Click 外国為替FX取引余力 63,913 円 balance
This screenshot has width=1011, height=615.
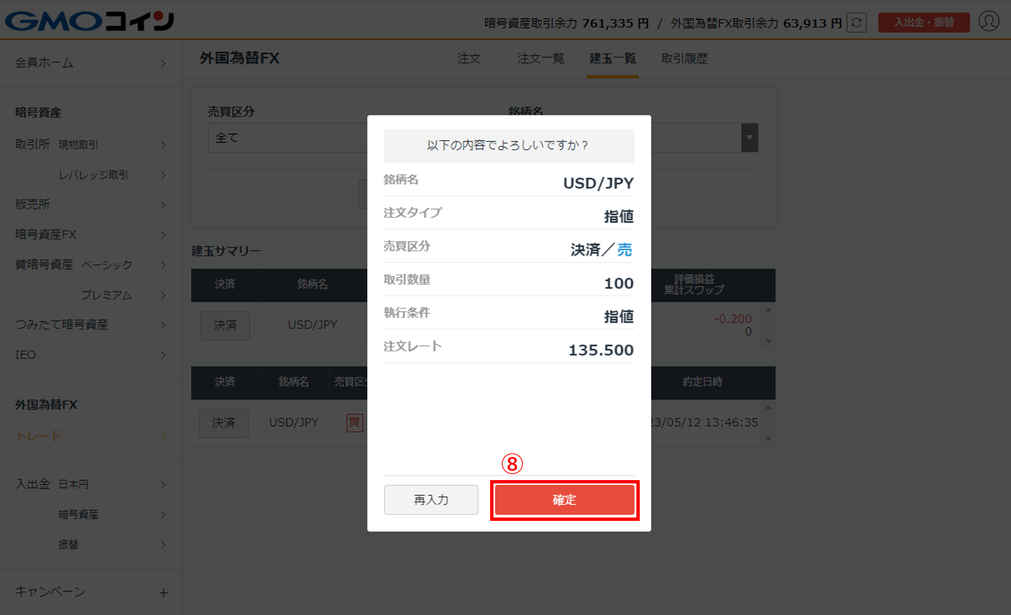[756, 23]
